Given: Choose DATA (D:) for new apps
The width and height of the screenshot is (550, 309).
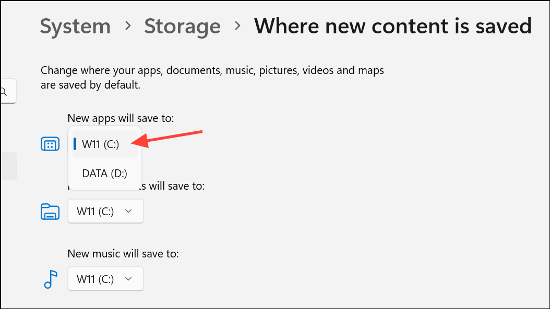Looking at the screenshot, I should (105, 174).
